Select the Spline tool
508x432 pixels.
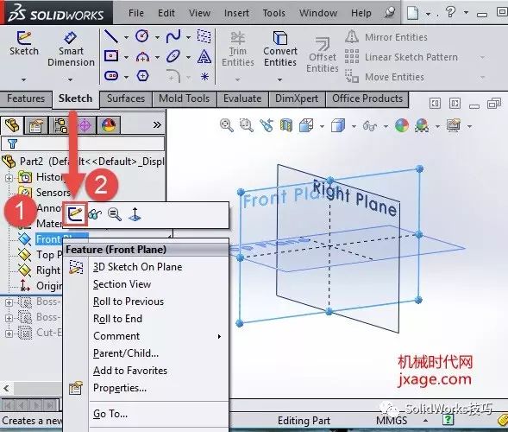(x=173, y=36)
